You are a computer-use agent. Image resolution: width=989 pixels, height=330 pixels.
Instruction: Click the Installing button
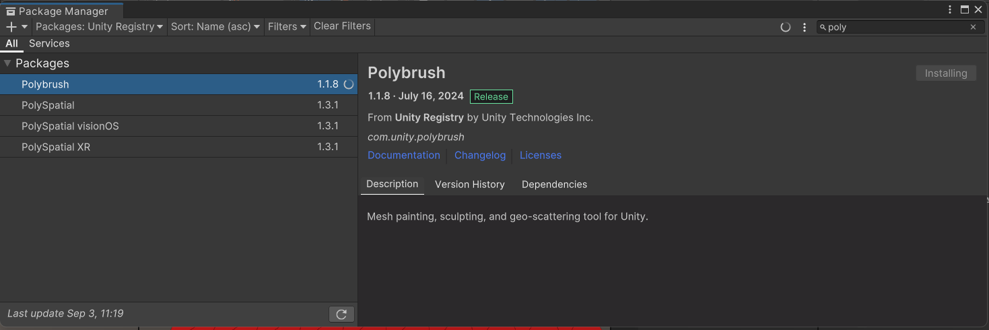pos(946,73)
